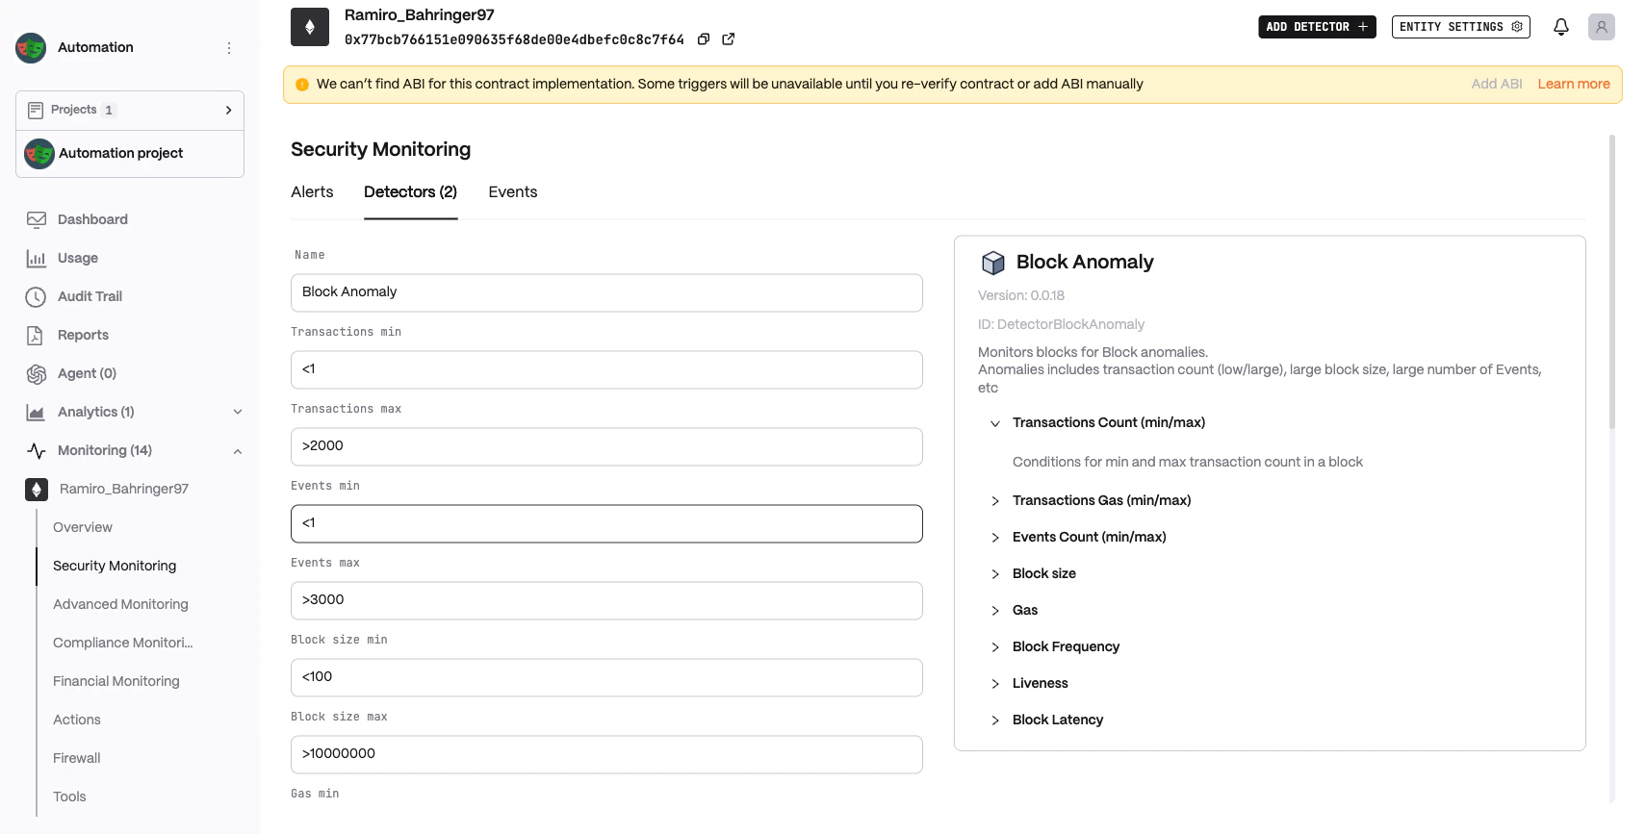Click the Add ABI link

(x=1497, y=85)
